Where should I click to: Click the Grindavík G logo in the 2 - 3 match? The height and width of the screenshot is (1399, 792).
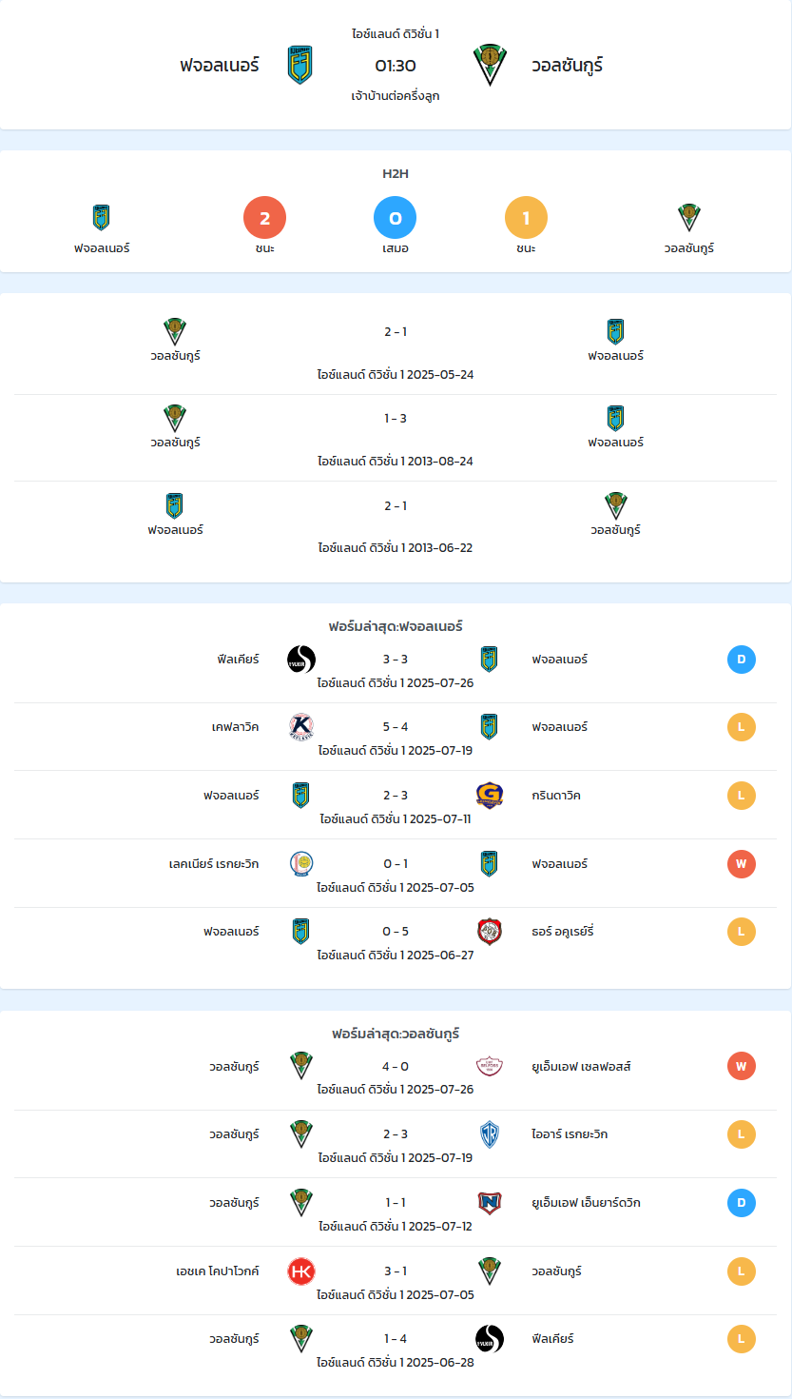[490, 796]
